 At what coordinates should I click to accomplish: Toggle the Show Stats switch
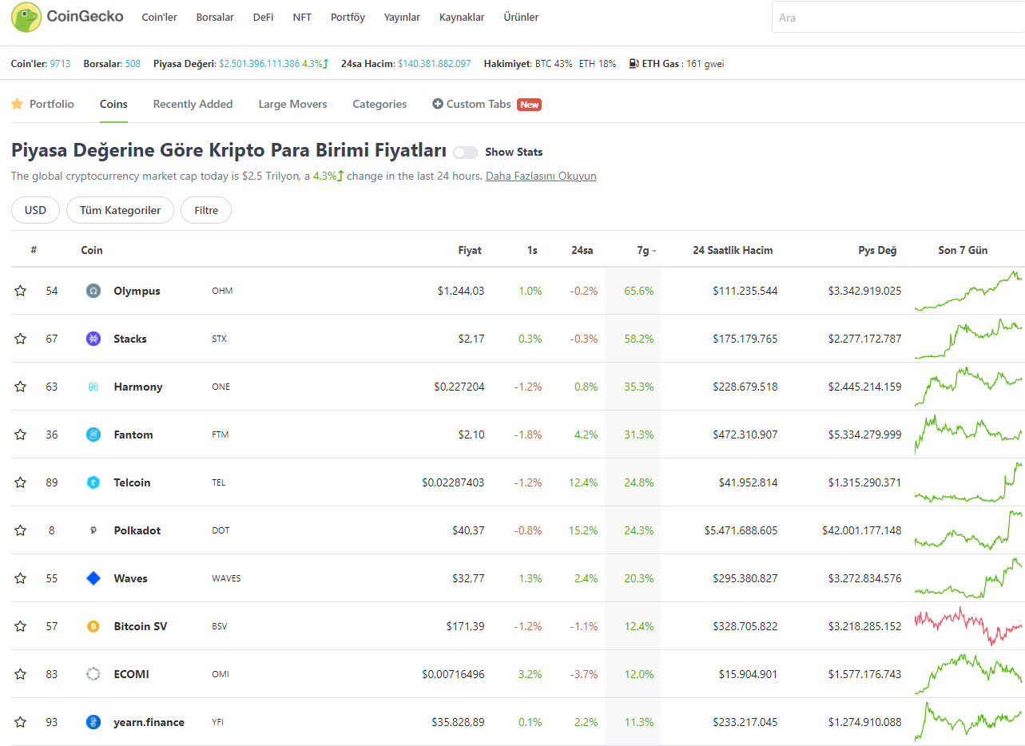point(465,153)
